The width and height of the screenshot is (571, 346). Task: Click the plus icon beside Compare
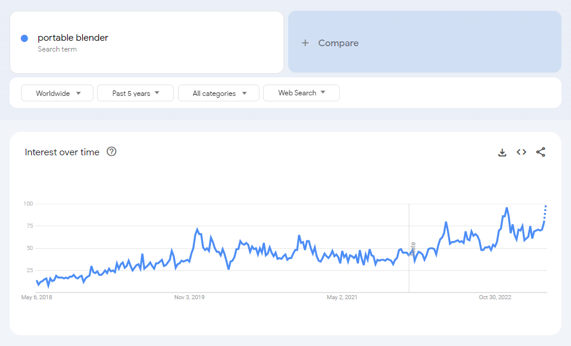306,43
